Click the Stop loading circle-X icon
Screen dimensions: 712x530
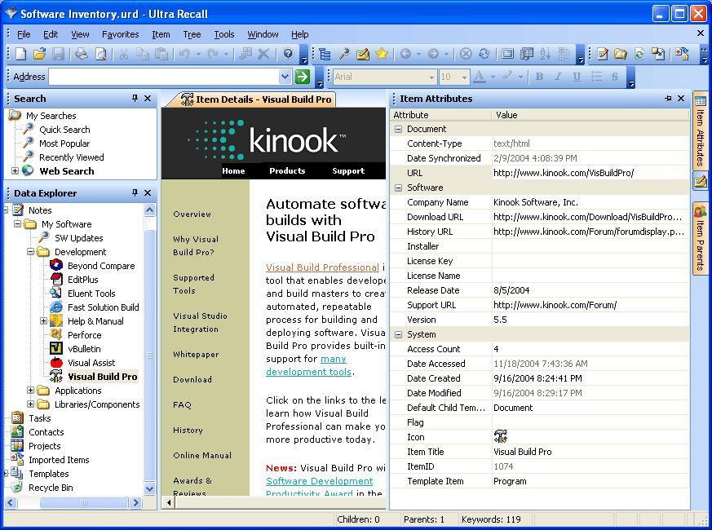466,54
